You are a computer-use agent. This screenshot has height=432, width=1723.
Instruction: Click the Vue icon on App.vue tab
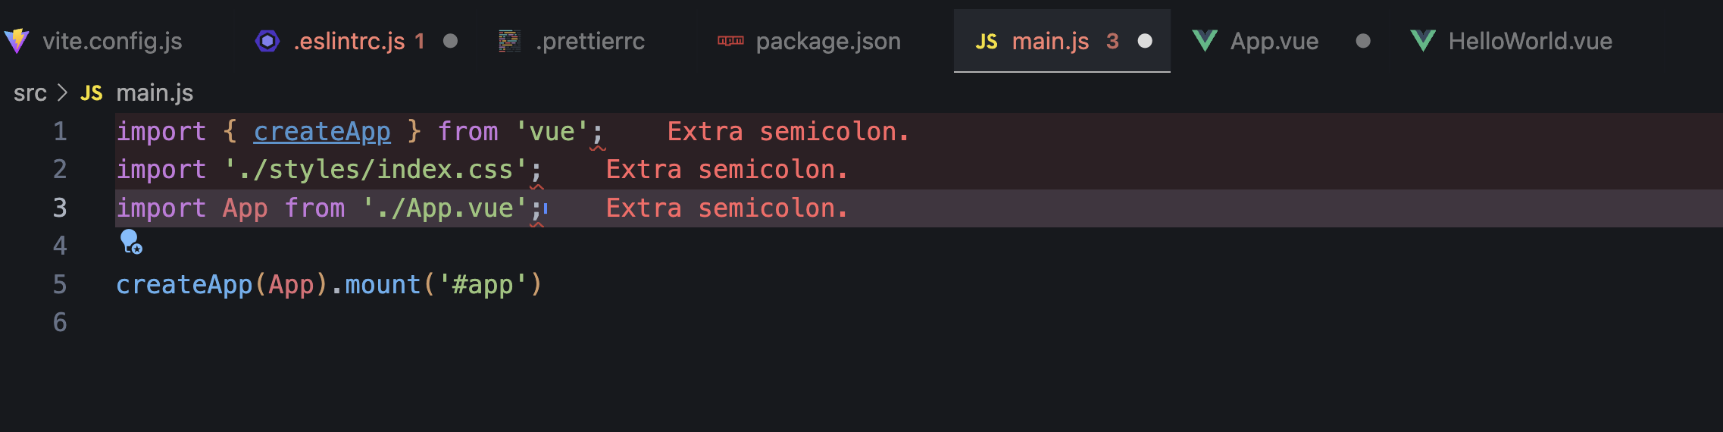tap(1205, 41)
